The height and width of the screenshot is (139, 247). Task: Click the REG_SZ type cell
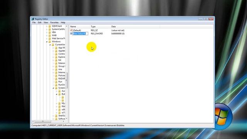[94, 30]
